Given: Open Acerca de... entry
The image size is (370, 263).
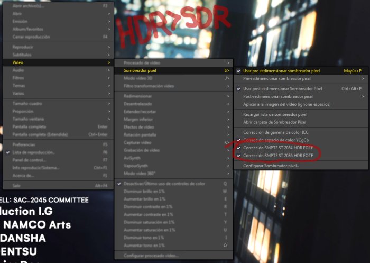Looking at the screenshot, I should click(58, 176).
